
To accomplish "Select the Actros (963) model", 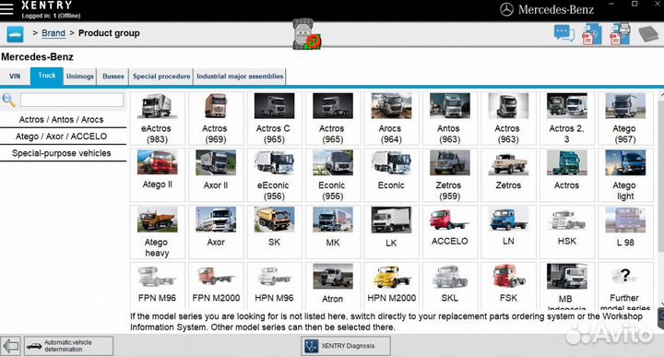I will tap(508, 119).
